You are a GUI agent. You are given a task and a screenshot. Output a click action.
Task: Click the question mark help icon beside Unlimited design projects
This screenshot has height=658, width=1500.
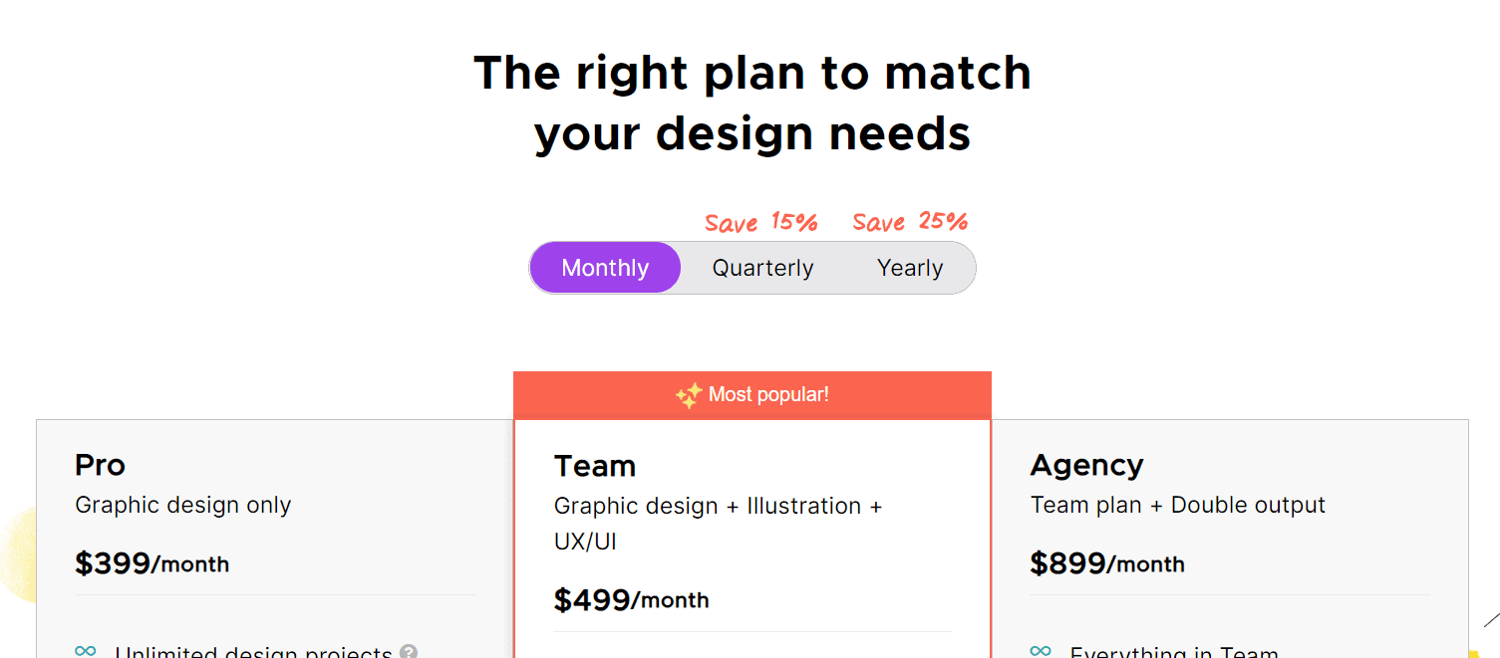click(409, 653)
